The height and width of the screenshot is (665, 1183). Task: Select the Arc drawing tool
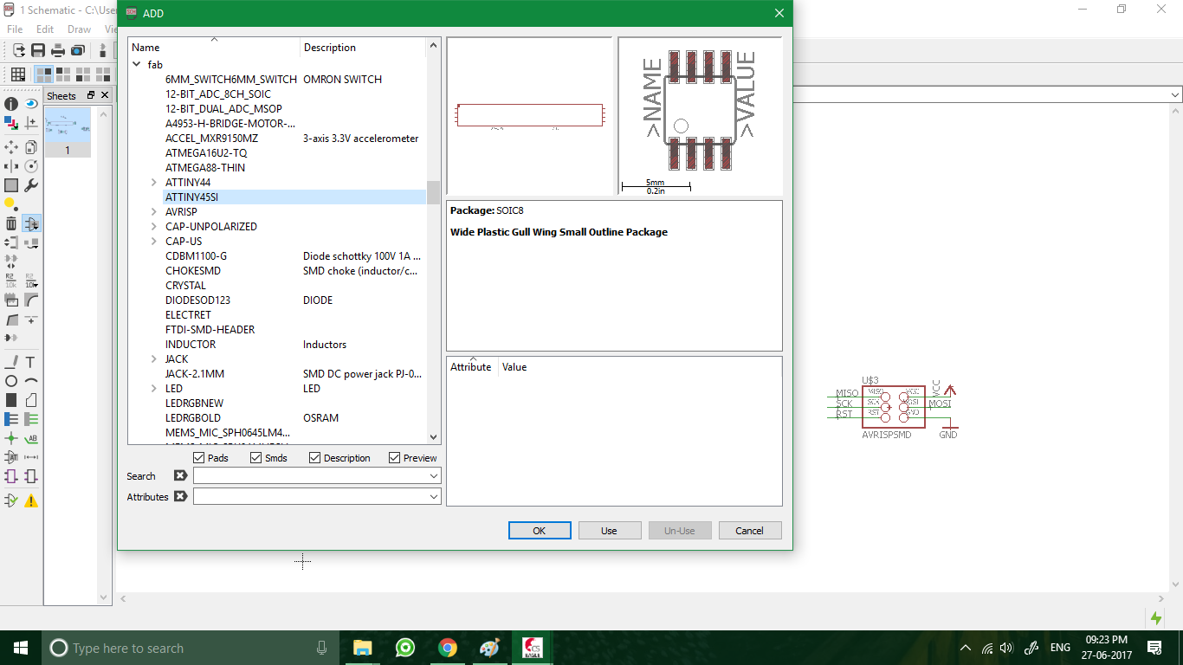pos(31,381)
